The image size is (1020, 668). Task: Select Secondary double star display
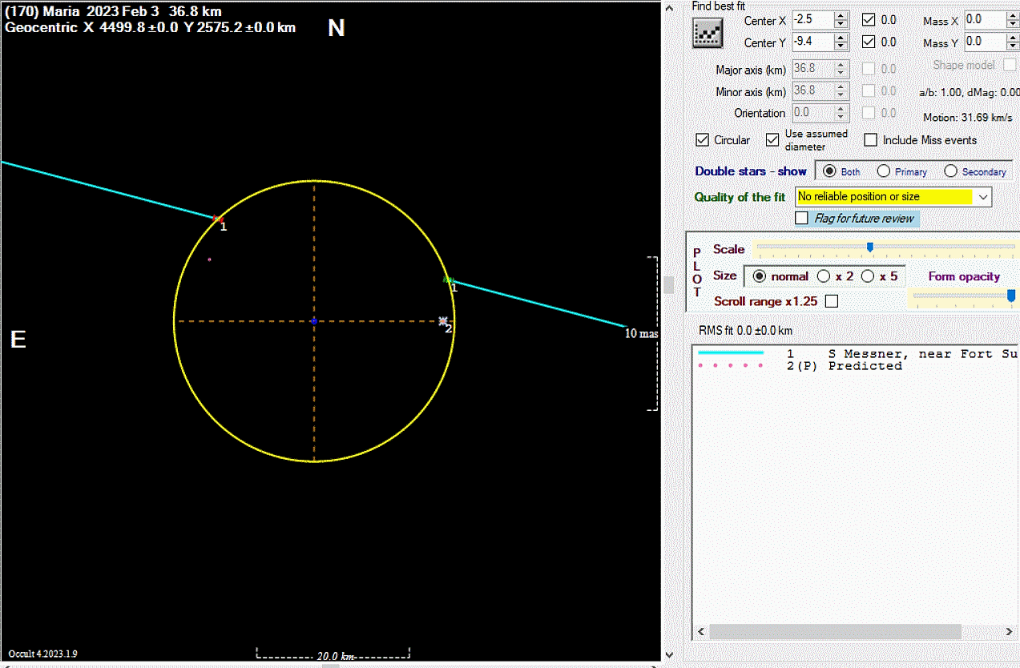[x=951, y=171]
